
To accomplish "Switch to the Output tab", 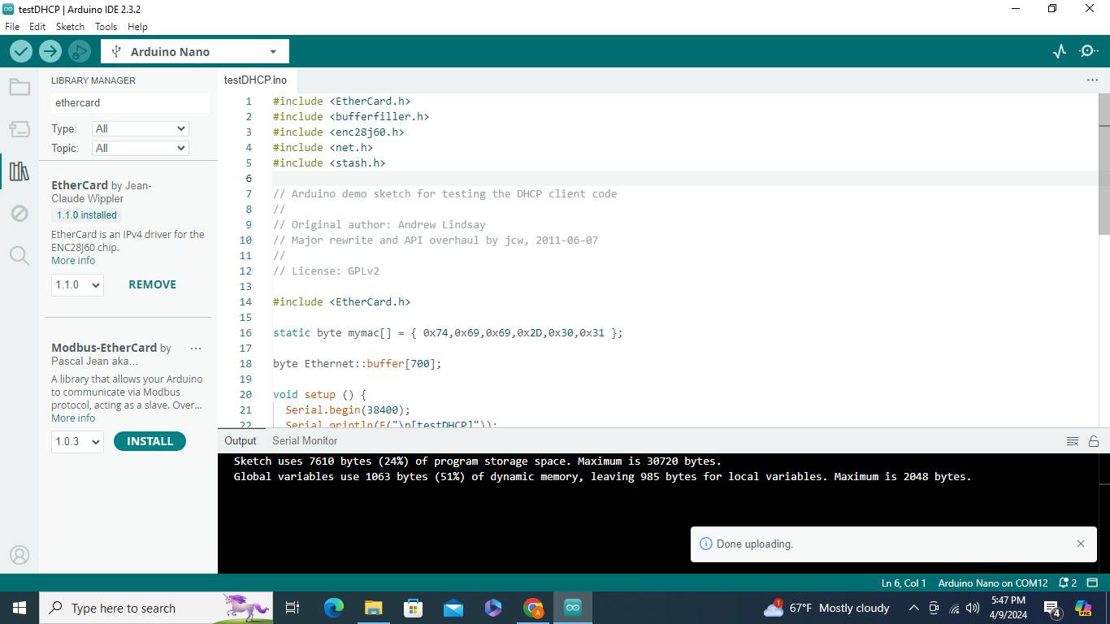I will point(240,440).
